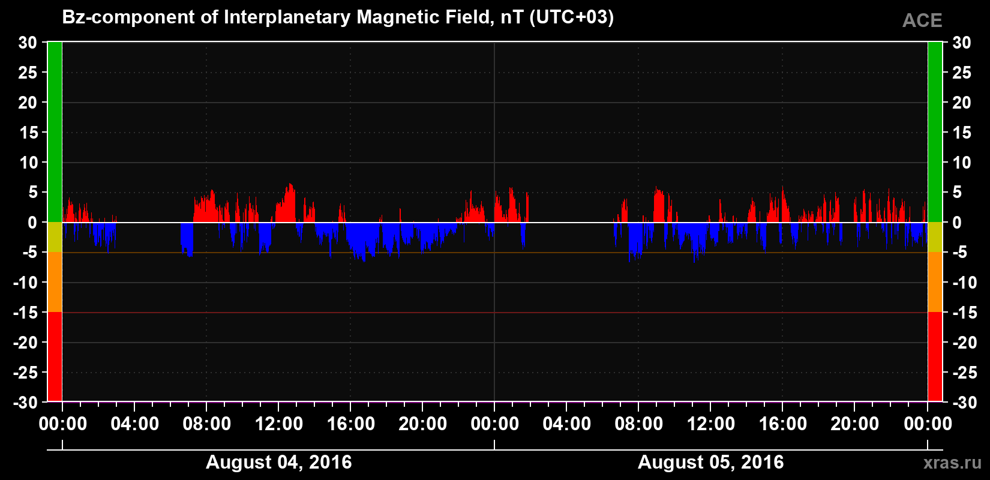Screen dimensions: 990x480
Task: Click the midnight '00:00' label between both dates
Action: [495, 424]
